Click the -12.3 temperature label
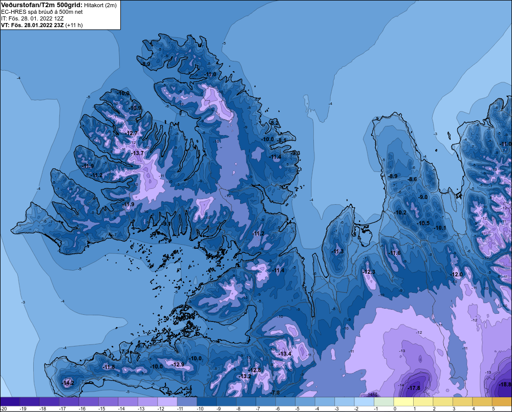This screenshot has width=512, height=412. point(369,272)
